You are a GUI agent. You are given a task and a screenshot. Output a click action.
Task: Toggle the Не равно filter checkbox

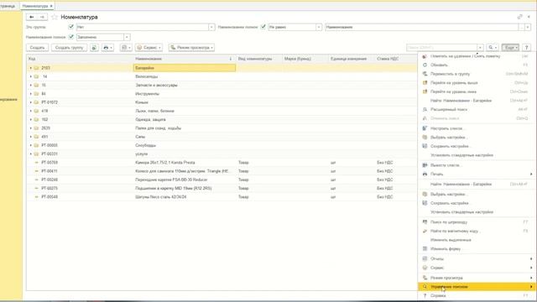coord(263,27)
